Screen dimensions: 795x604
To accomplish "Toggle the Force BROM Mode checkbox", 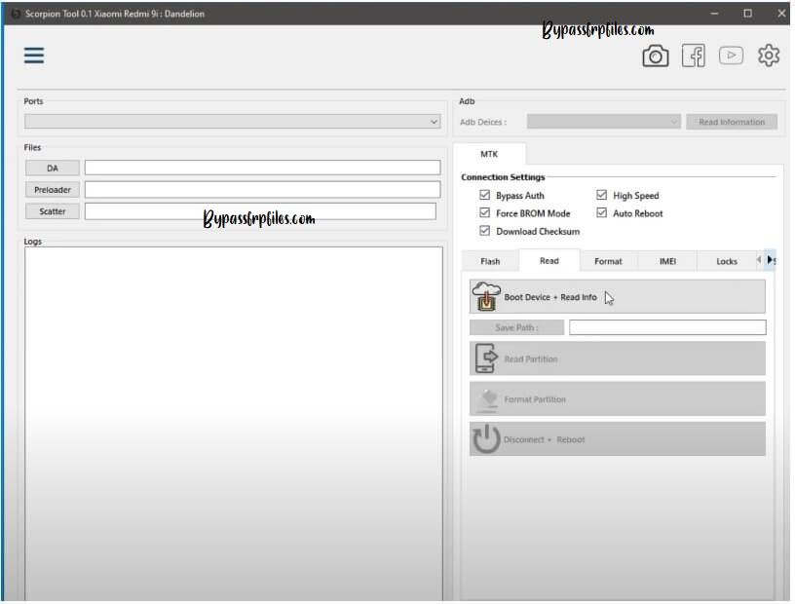I will [485, 213].
